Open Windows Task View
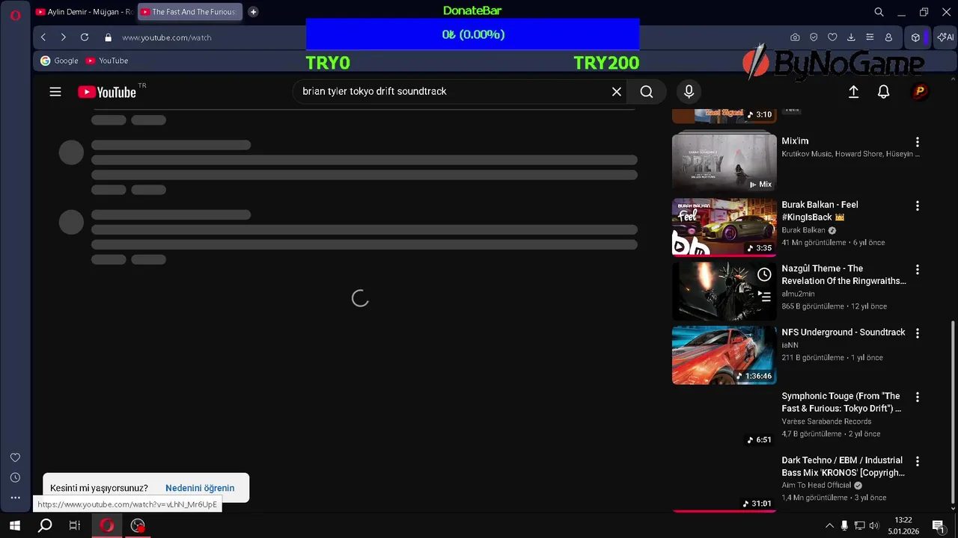The width and height of the screenshot is (958, 538). (x=75, y=526)
